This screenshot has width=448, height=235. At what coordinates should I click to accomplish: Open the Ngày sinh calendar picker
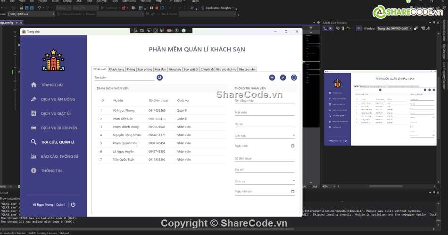(x=292, y=146)
